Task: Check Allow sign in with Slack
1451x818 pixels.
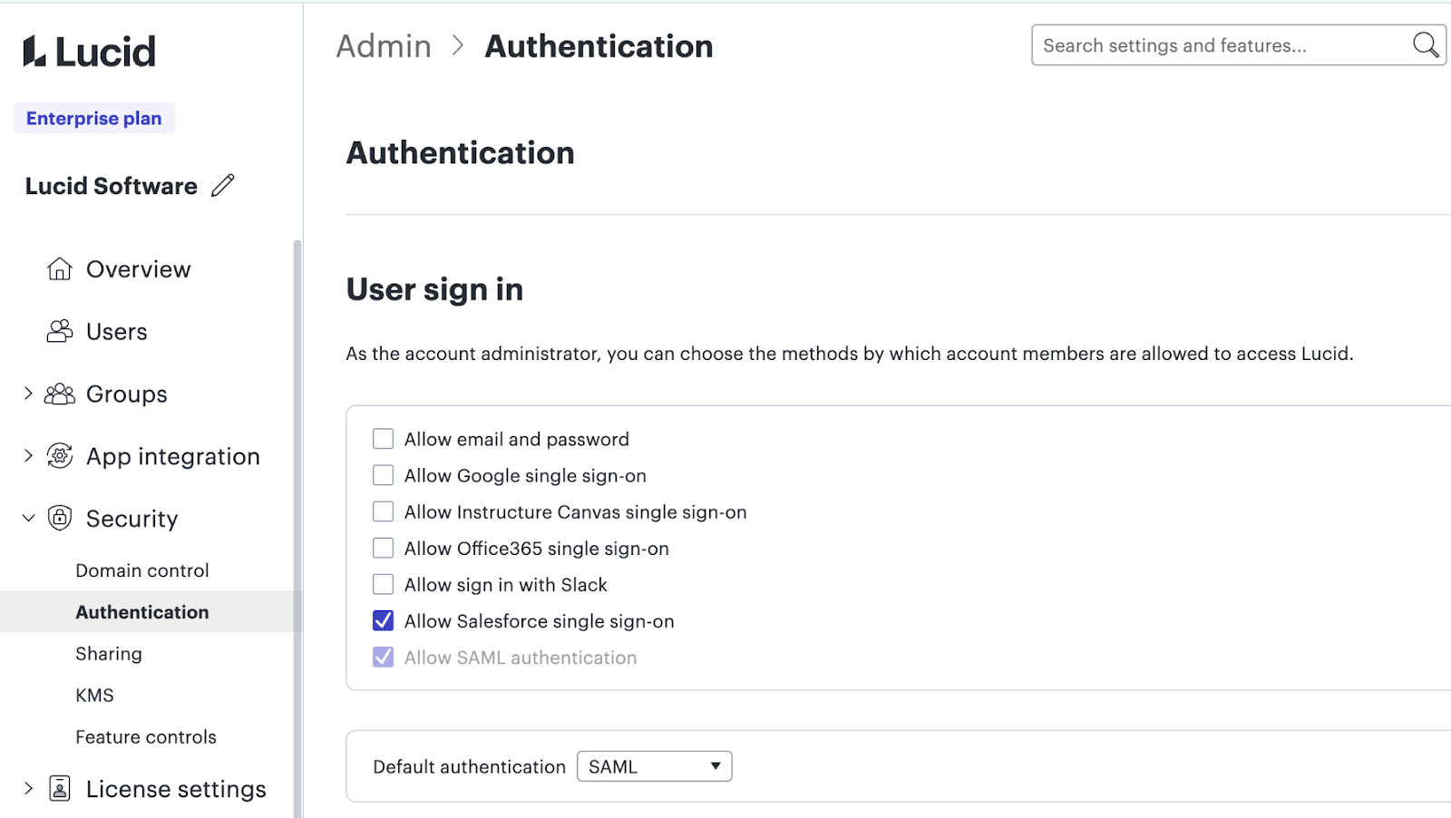Action: 384,584
